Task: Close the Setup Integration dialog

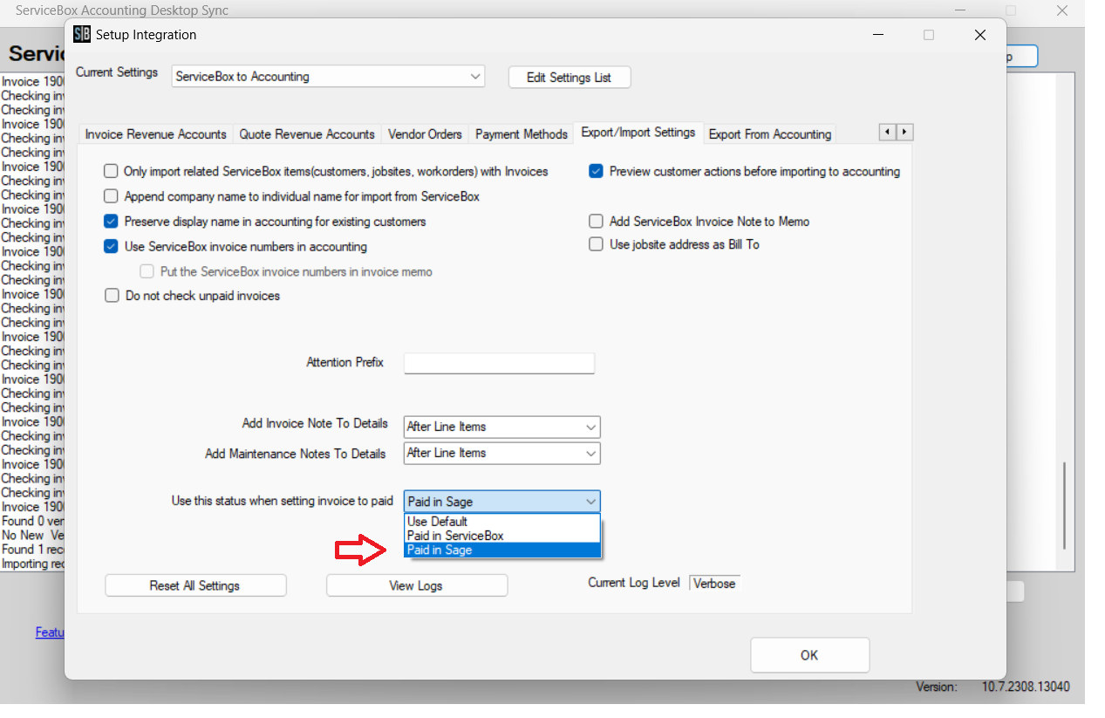Action: click(x=979, y=35)
